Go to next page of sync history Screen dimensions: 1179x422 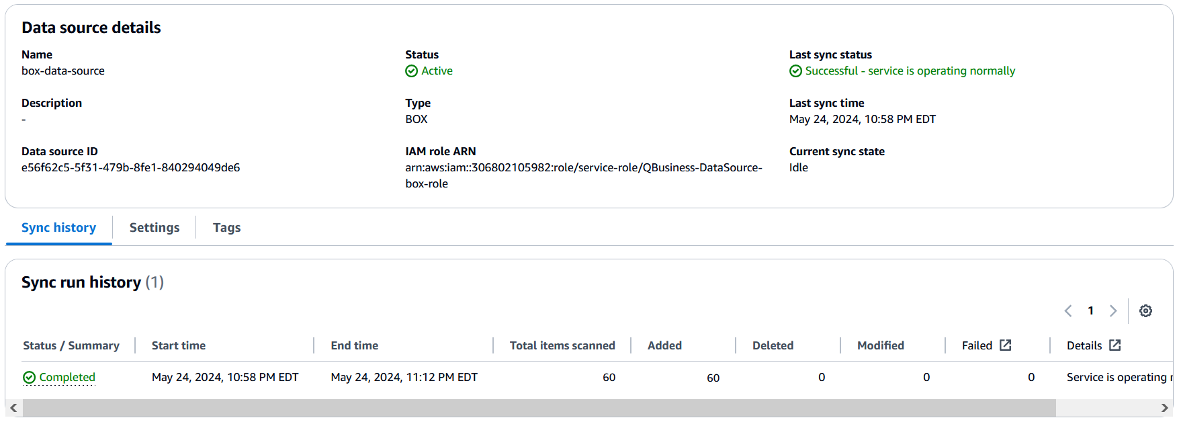[1113, 310]
